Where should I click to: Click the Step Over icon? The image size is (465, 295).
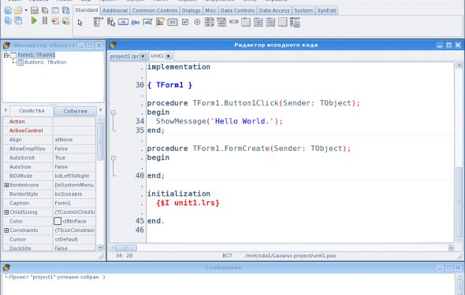coord(65,20)
